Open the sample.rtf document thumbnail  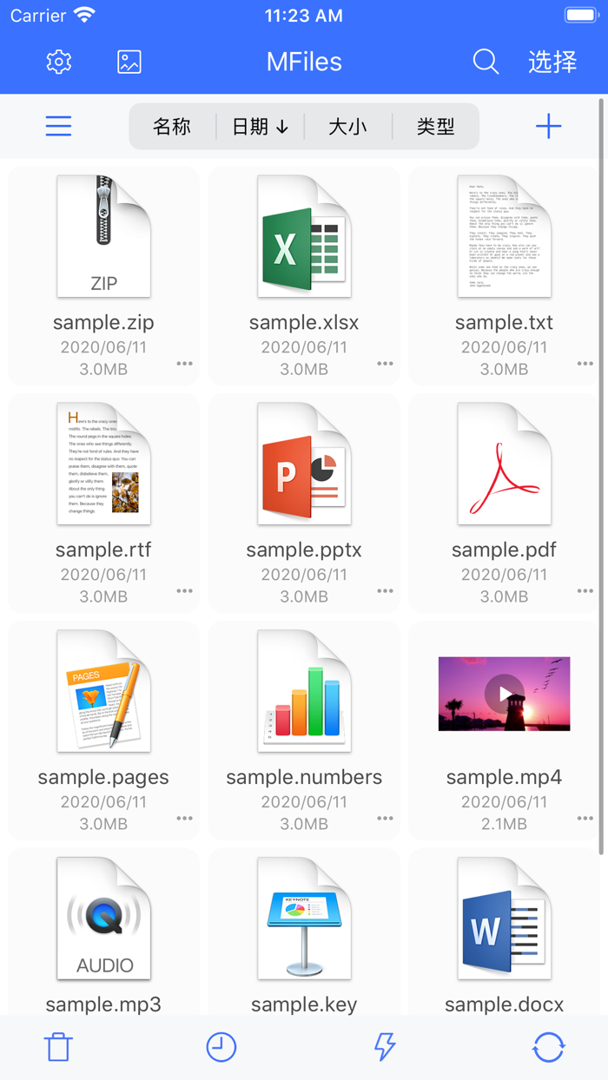pos(103,464)
